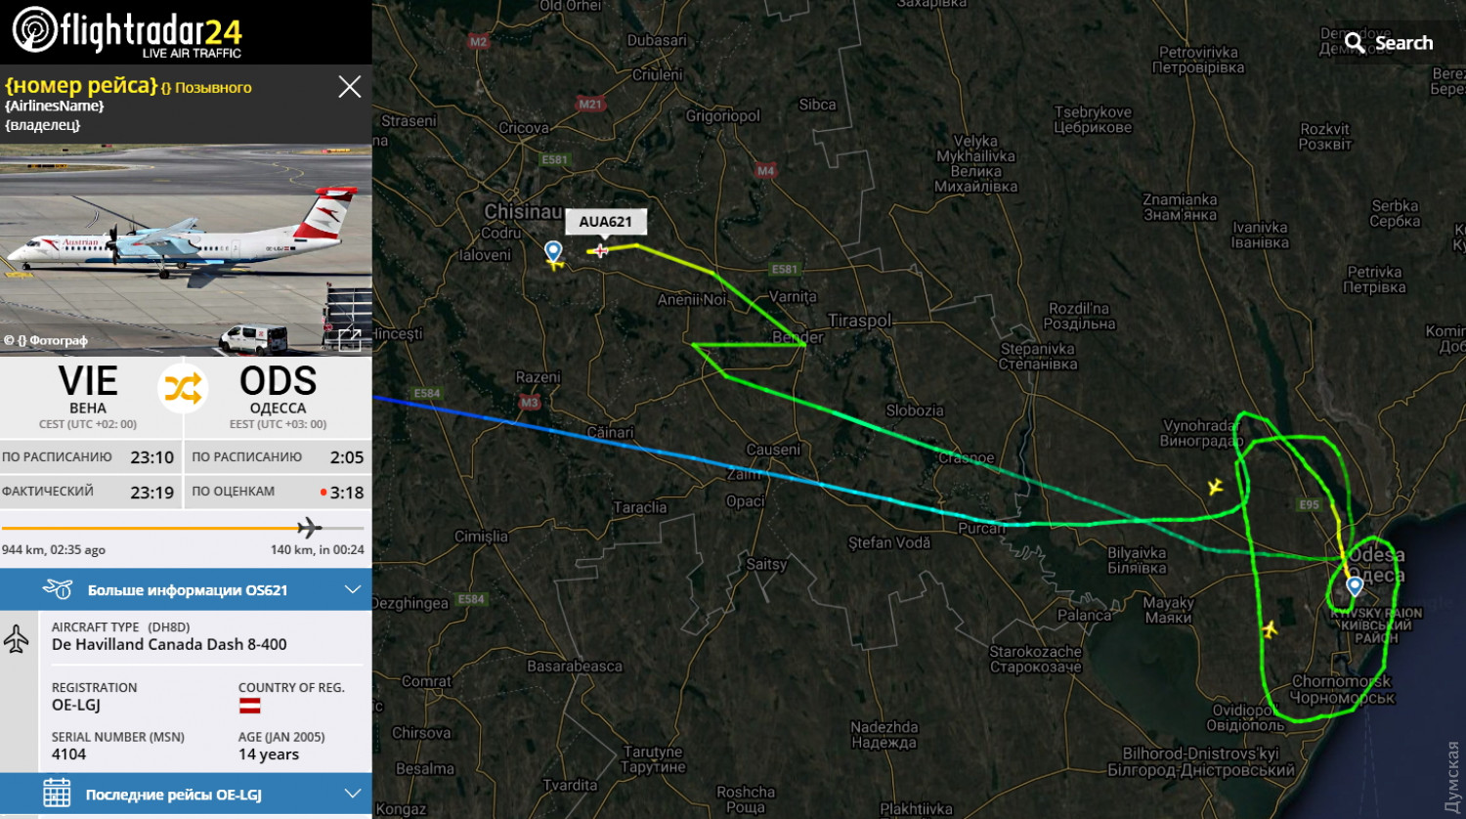1466x819 pixels.
Task: Open the search magnifier icon
Action: (x=1355, y=43)
